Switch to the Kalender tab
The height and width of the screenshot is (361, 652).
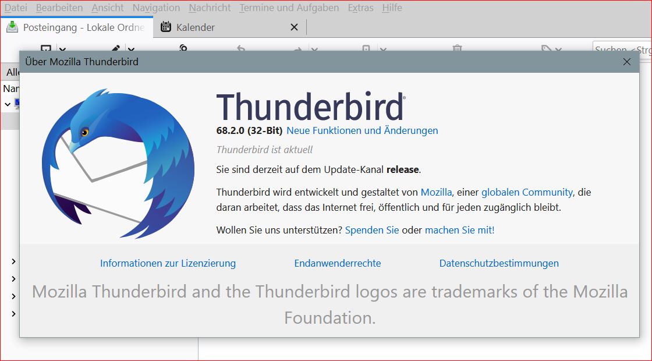(x=229, y=27)
